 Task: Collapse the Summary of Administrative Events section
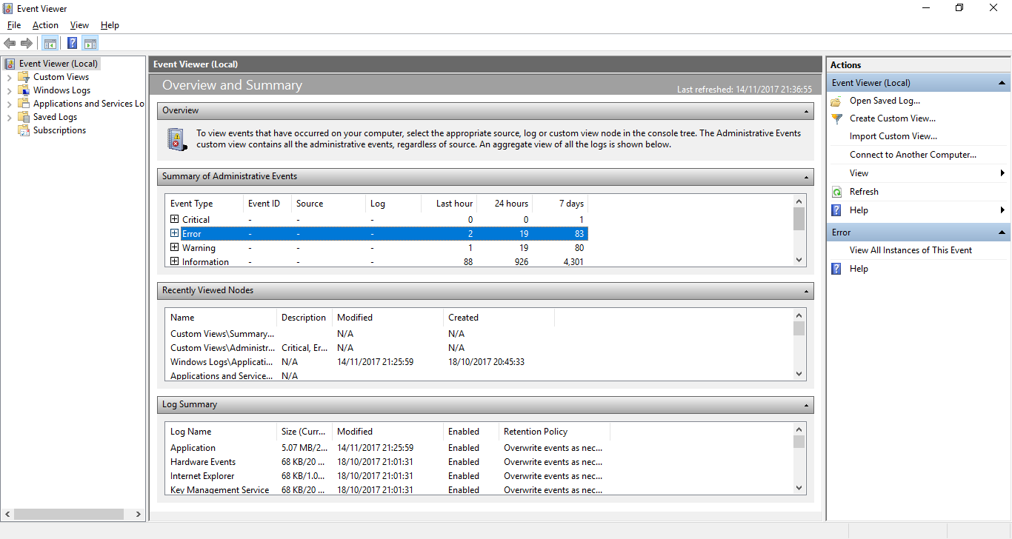pyautogui.click(x=806, y=177)
